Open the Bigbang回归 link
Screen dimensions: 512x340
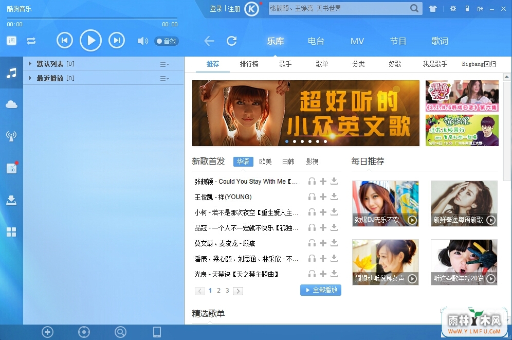click(479, 64)
